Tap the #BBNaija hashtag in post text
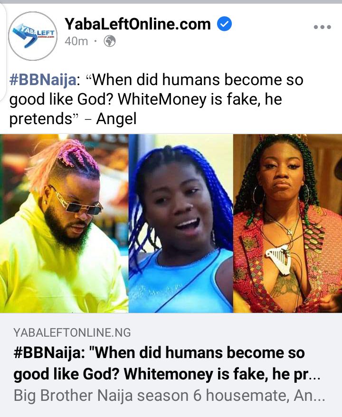Screen dimensions: 342x417 click(43, 79)
